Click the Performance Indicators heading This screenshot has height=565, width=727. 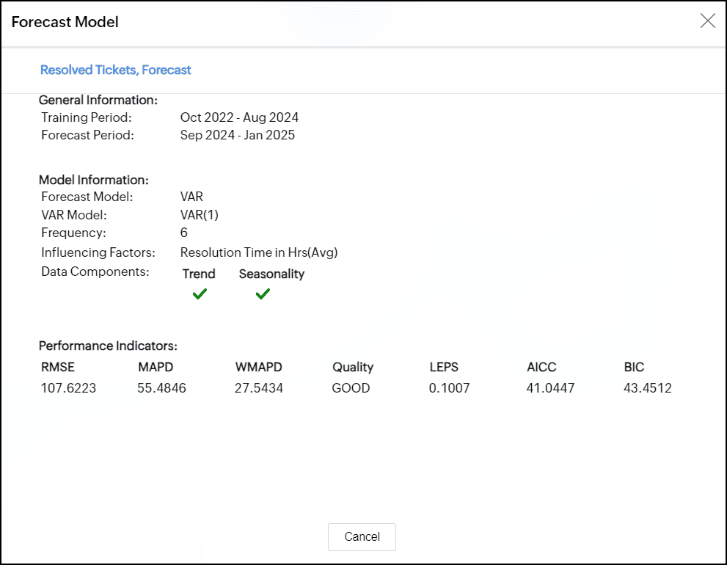108,346
